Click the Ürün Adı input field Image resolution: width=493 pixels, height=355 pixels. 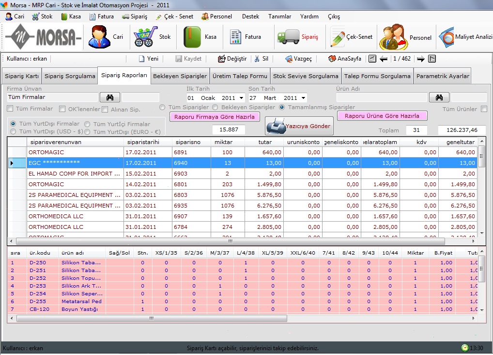[382, 97]
